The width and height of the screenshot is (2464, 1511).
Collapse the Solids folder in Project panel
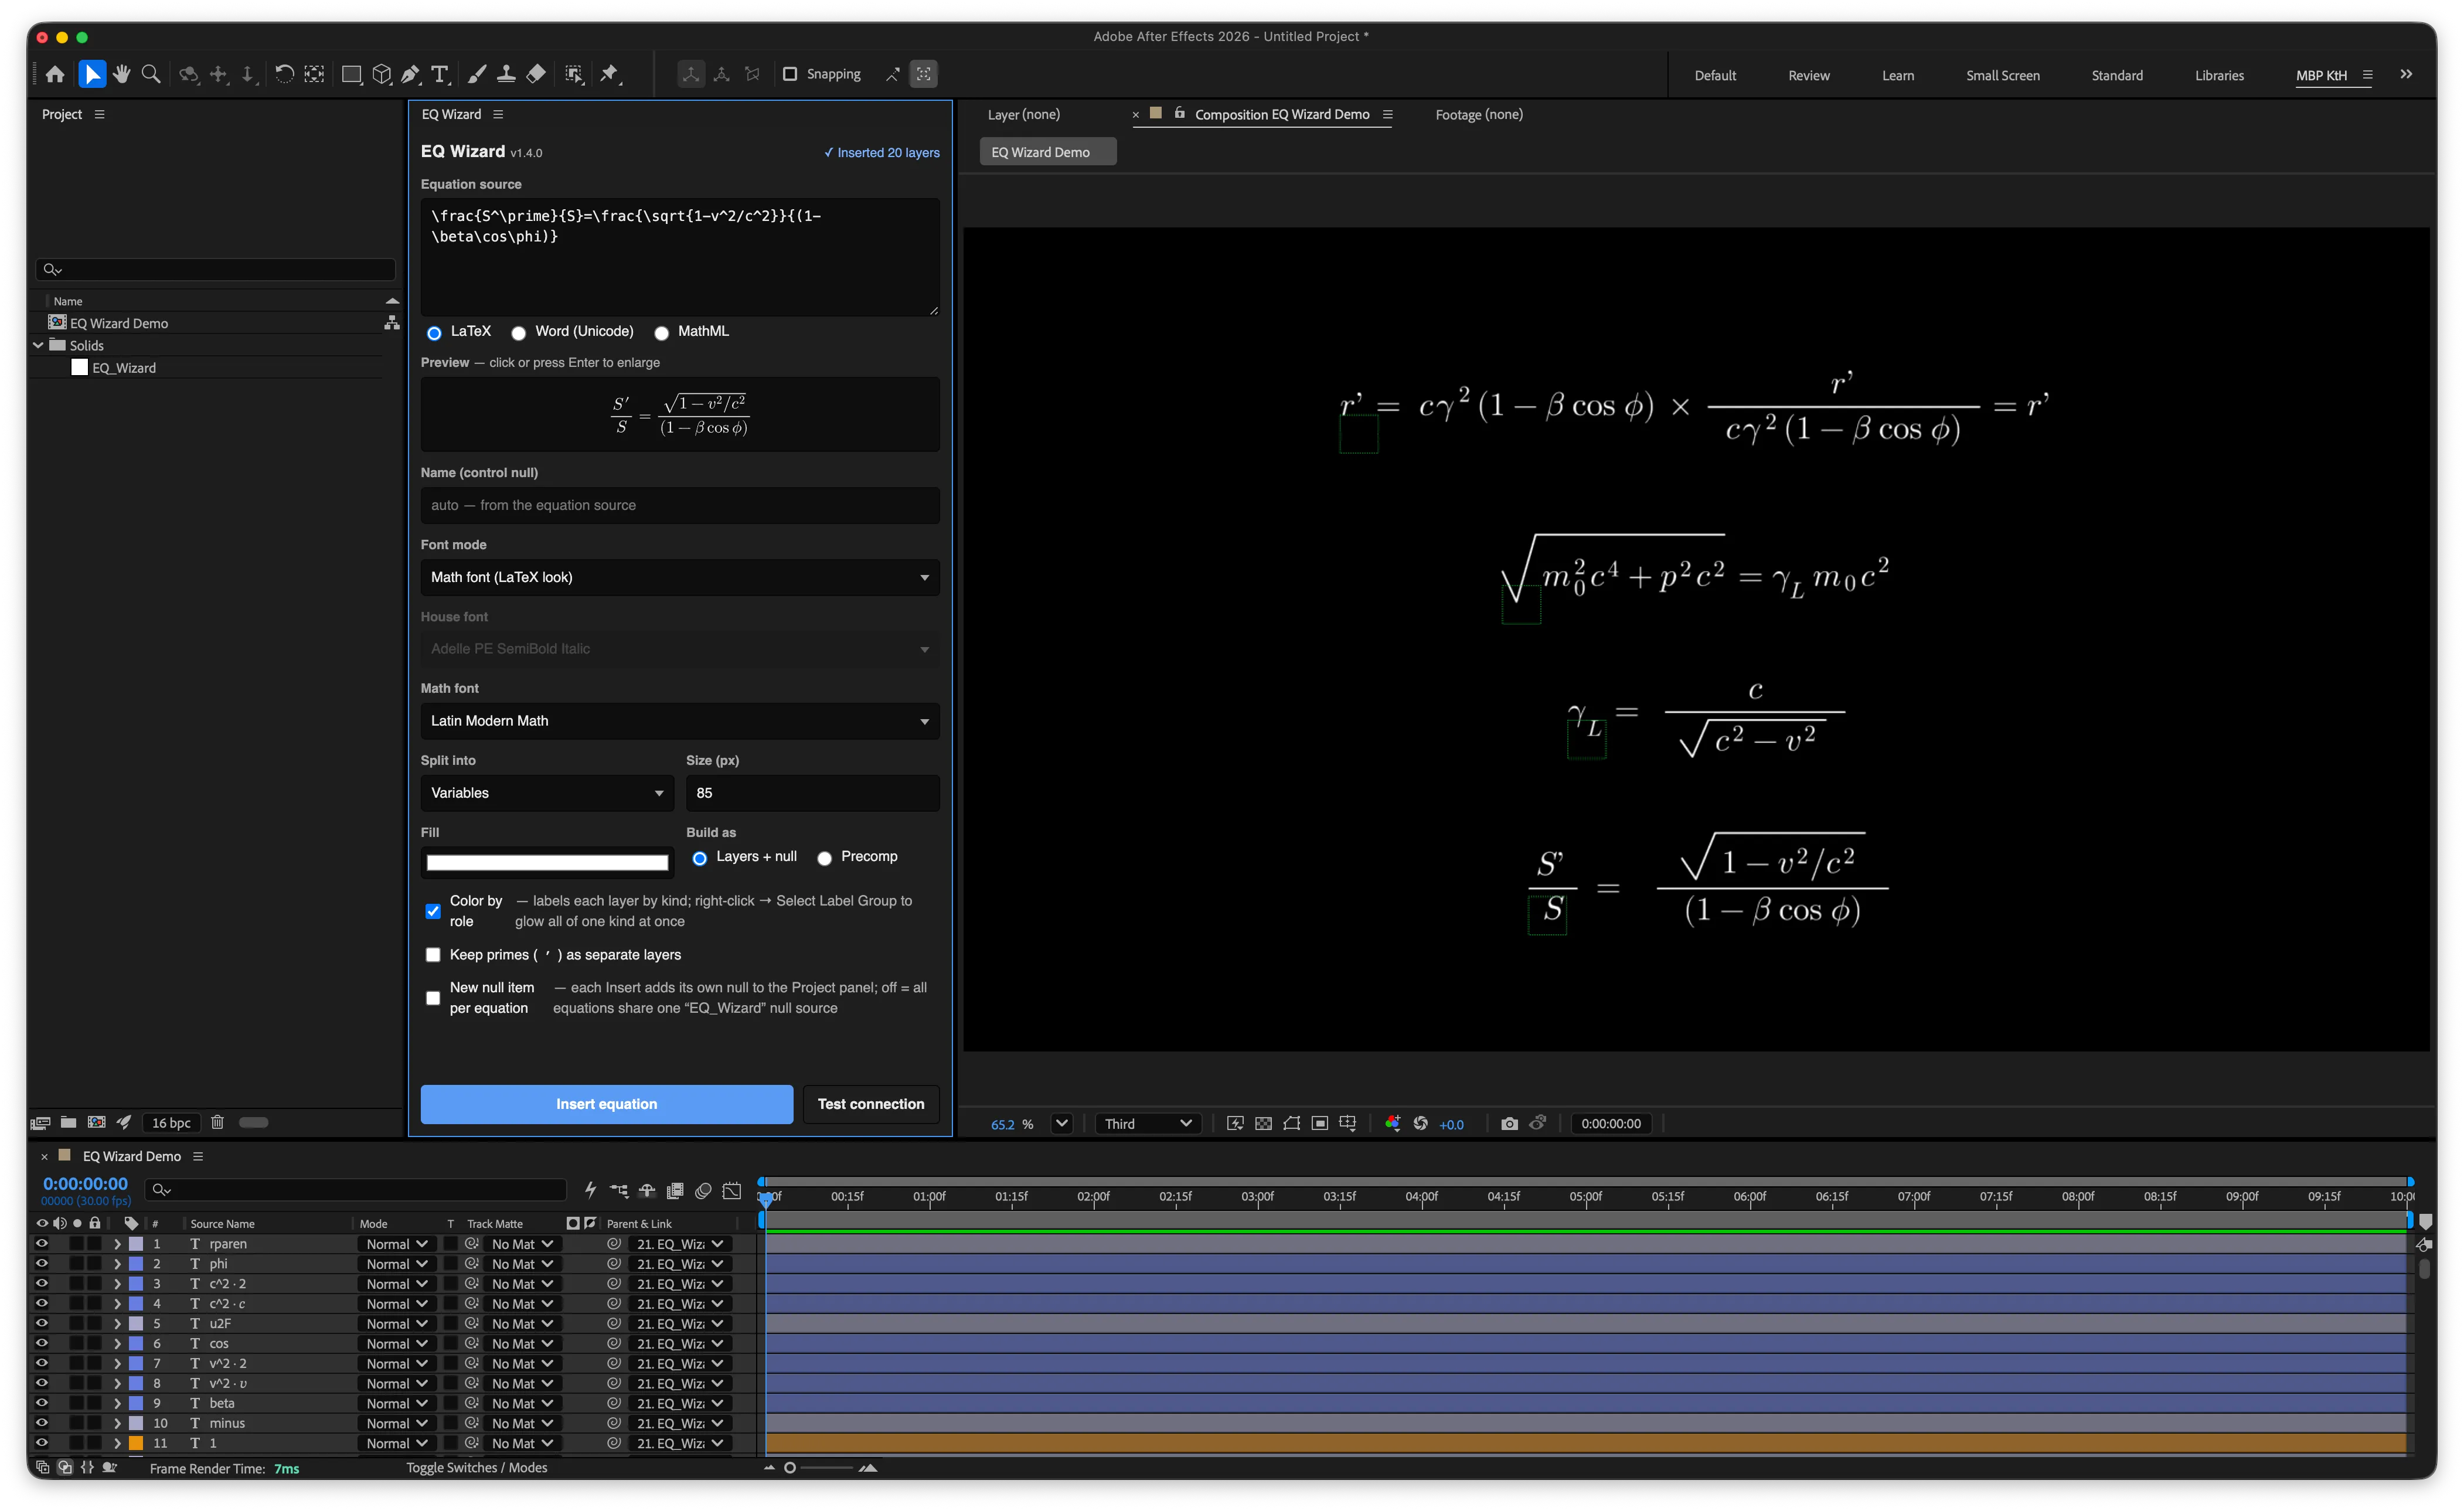38,345
